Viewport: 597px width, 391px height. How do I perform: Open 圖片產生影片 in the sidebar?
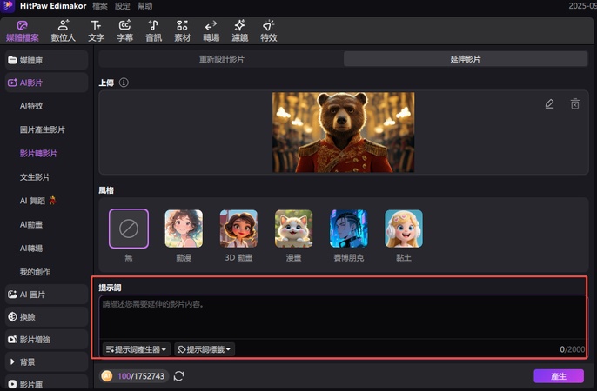(43, 129)
